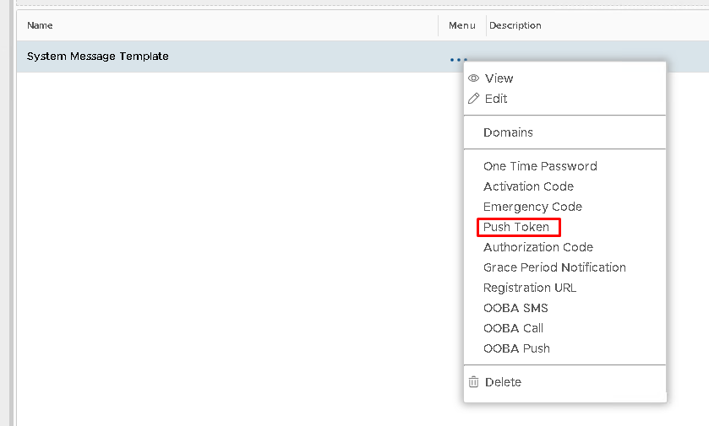Click the pencil icon for Edit

tap(473, 99)
